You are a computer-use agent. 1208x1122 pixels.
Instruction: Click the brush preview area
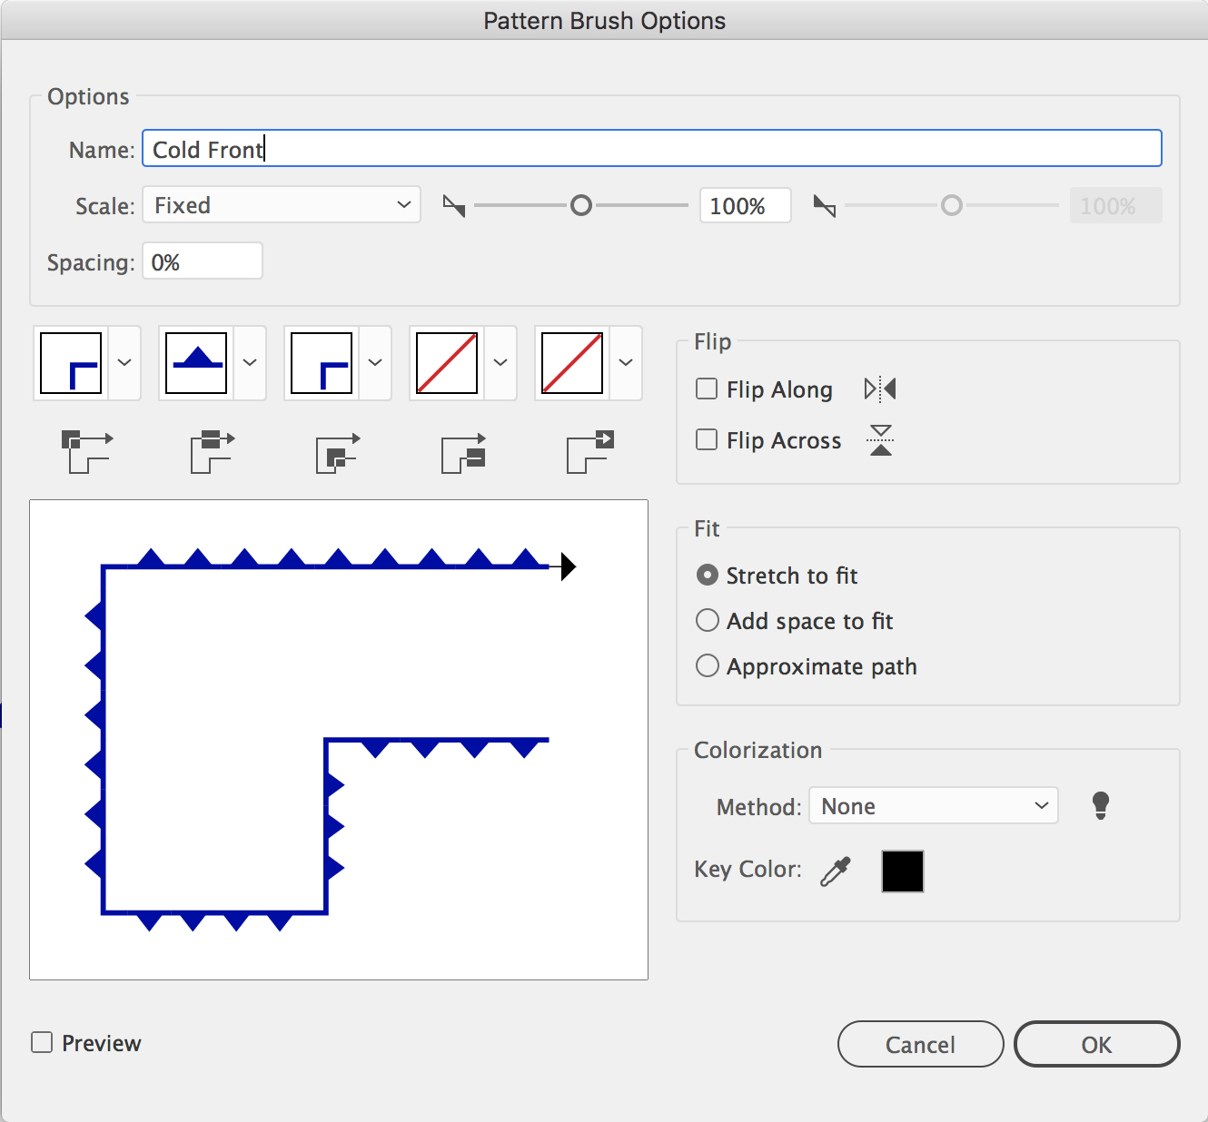pos(339,740)
